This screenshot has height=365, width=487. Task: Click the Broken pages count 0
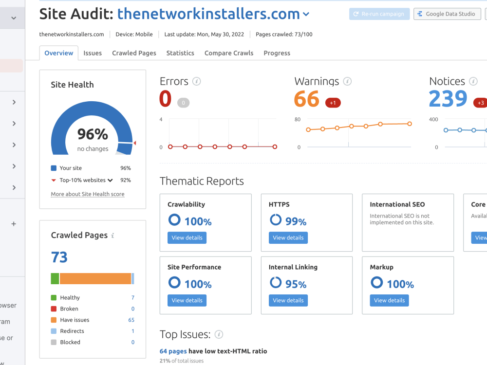coord(133,309)
